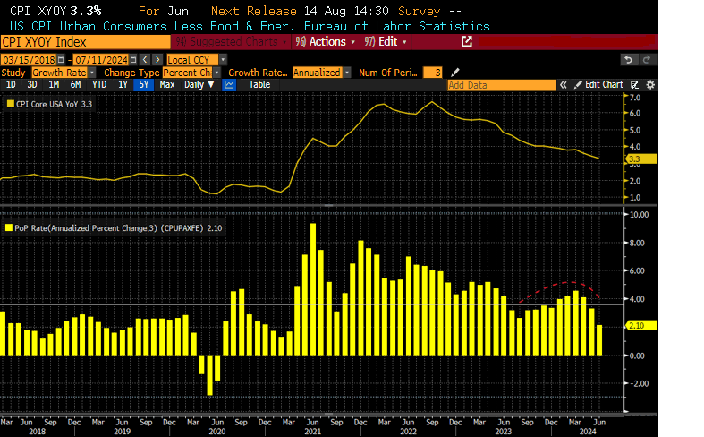Open the start date calendar picker icon
The height and width of the screenshot is (437, 704).
61,60
